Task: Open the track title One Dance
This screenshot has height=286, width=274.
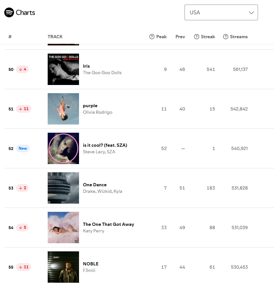Action: 95,185
